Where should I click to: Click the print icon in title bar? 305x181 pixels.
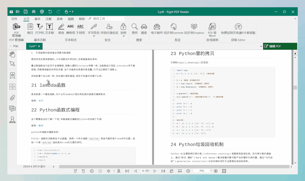42,12
